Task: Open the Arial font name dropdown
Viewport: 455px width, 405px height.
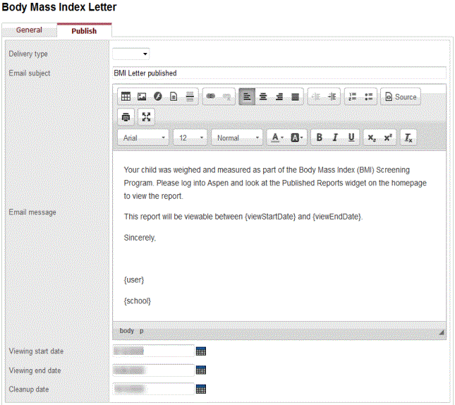Action: 143,138
